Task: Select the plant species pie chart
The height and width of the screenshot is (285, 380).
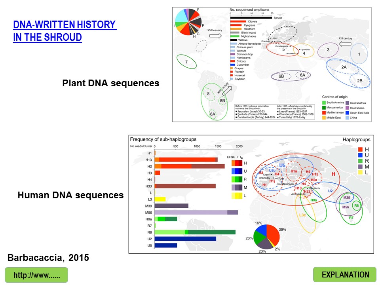Action: tap(189, 22)
